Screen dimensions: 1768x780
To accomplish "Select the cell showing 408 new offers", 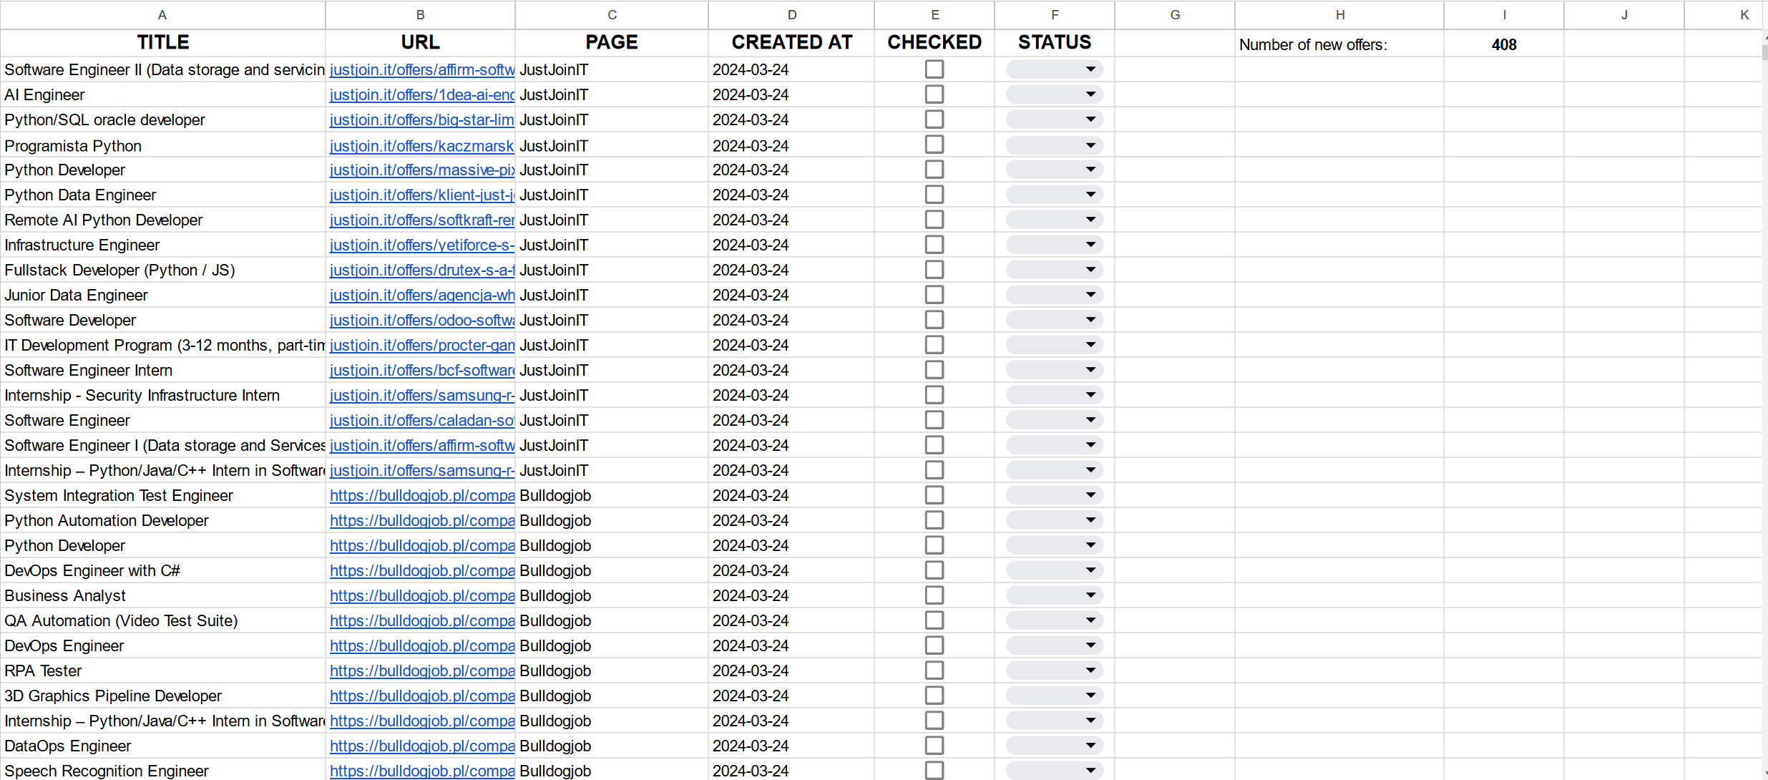I will pyautogui.click(x=1503, y=44).
